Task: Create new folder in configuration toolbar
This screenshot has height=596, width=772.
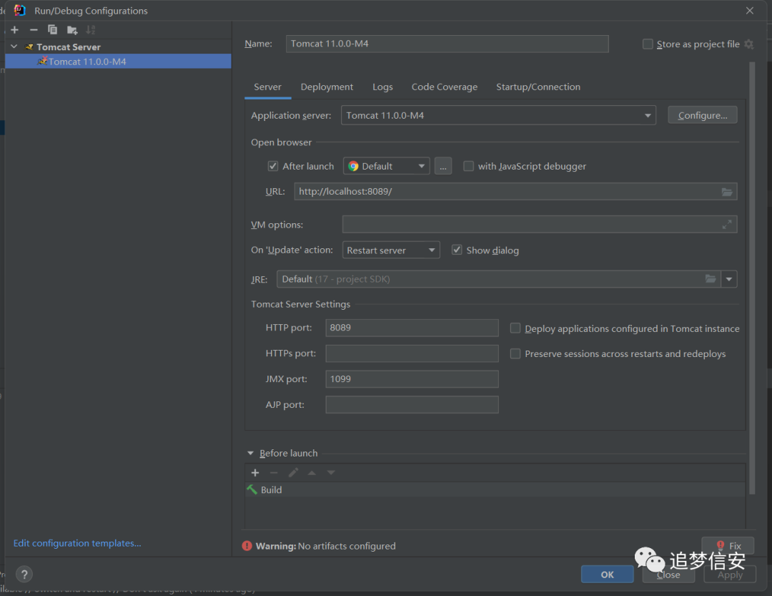Action: [72, 30]
